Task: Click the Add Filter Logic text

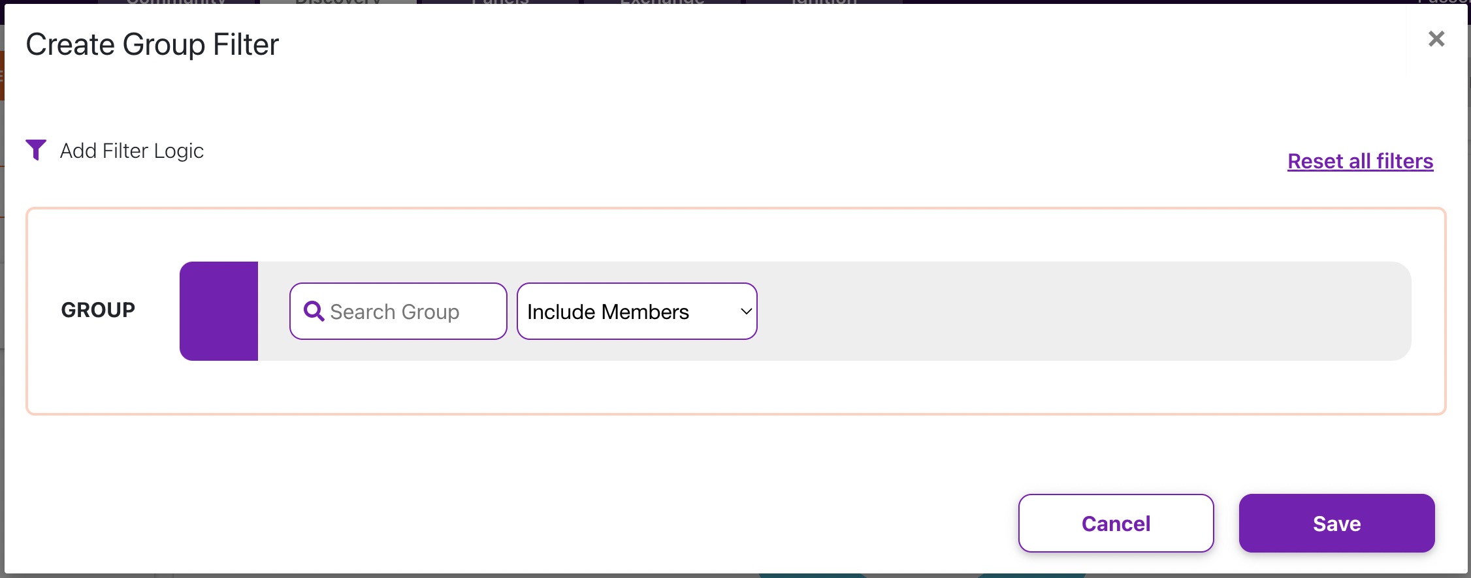Action: tap(132, 151)
